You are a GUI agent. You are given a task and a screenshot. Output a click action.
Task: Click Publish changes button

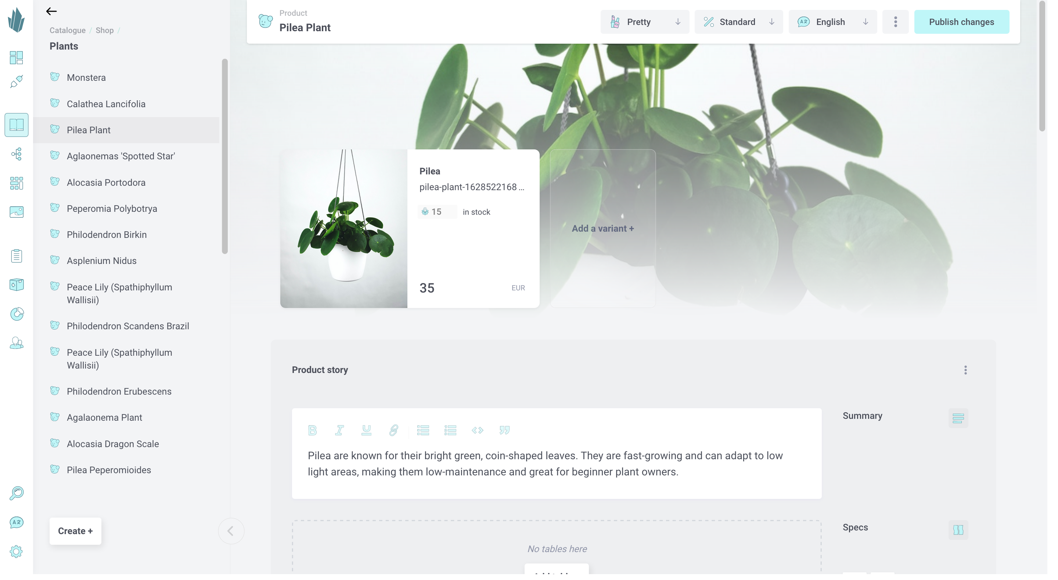pos(961,22)
